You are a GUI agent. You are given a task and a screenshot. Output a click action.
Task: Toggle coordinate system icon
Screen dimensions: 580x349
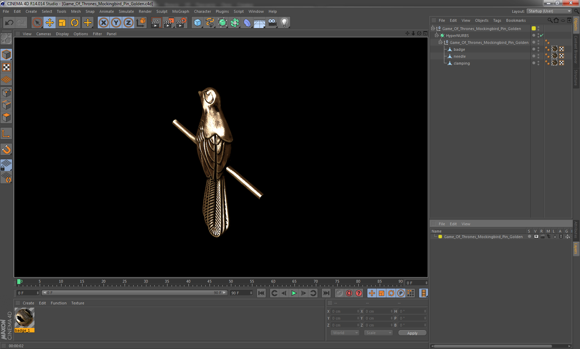tap(141, 23)
